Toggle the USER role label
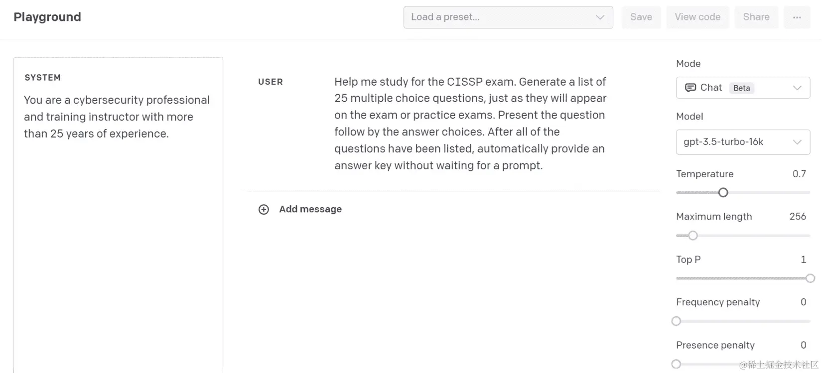Image resolution: width=822 pixels, height=373 pixels. coord(271,82)
